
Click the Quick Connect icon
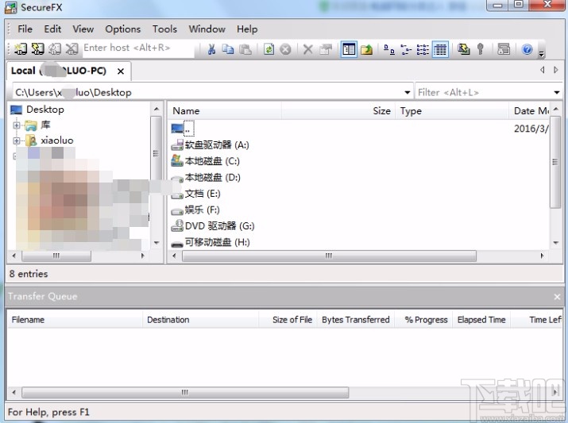pyautogui.click(x=37, y=48)
